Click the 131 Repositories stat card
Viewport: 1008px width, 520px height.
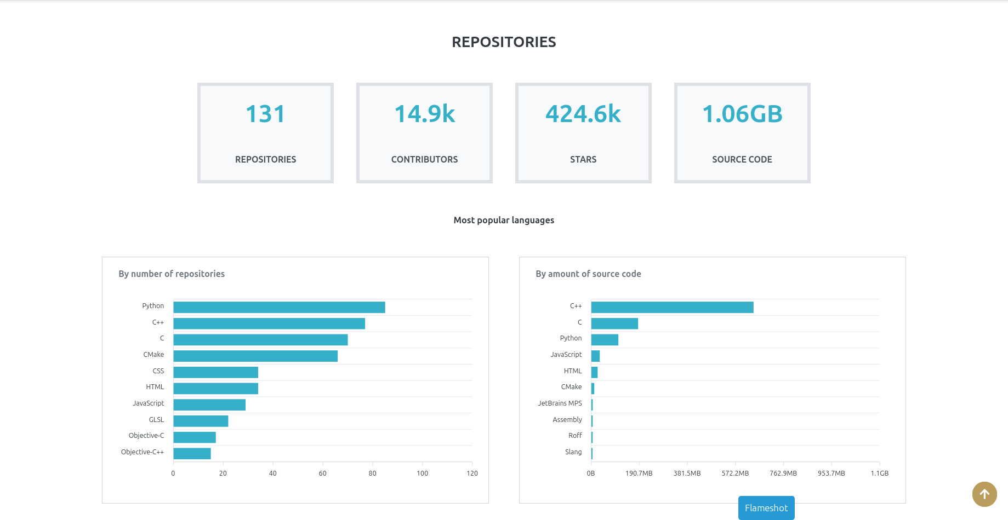265,133
